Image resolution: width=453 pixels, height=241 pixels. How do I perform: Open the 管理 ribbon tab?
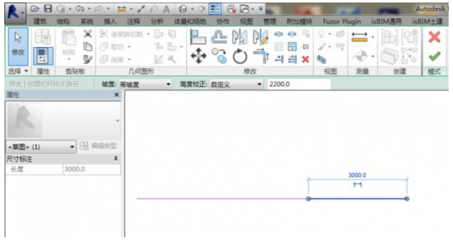(269, 21)
